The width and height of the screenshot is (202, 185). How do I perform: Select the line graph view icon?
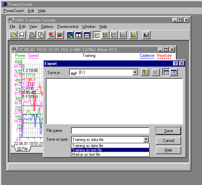(97, 35)
